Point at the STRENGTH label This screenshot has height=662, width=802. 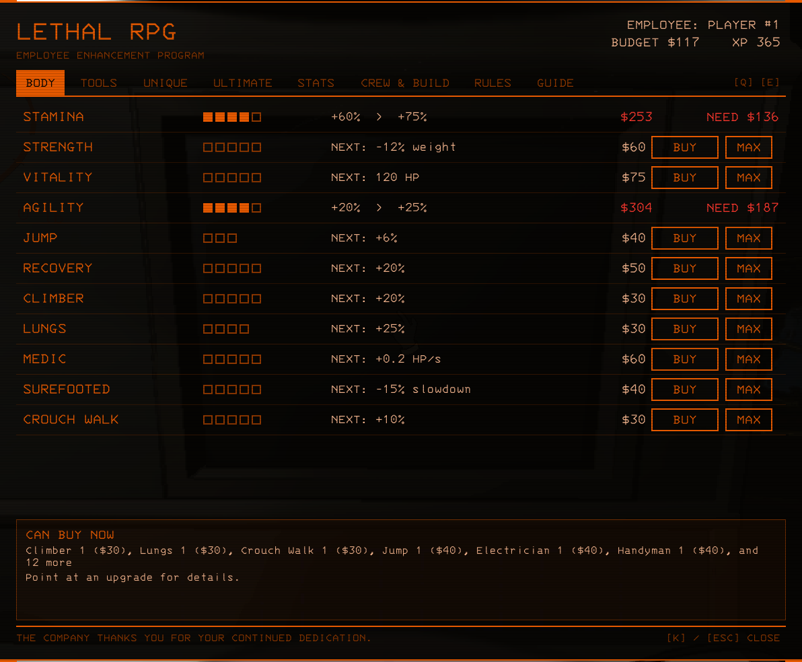tap(58, 147)
